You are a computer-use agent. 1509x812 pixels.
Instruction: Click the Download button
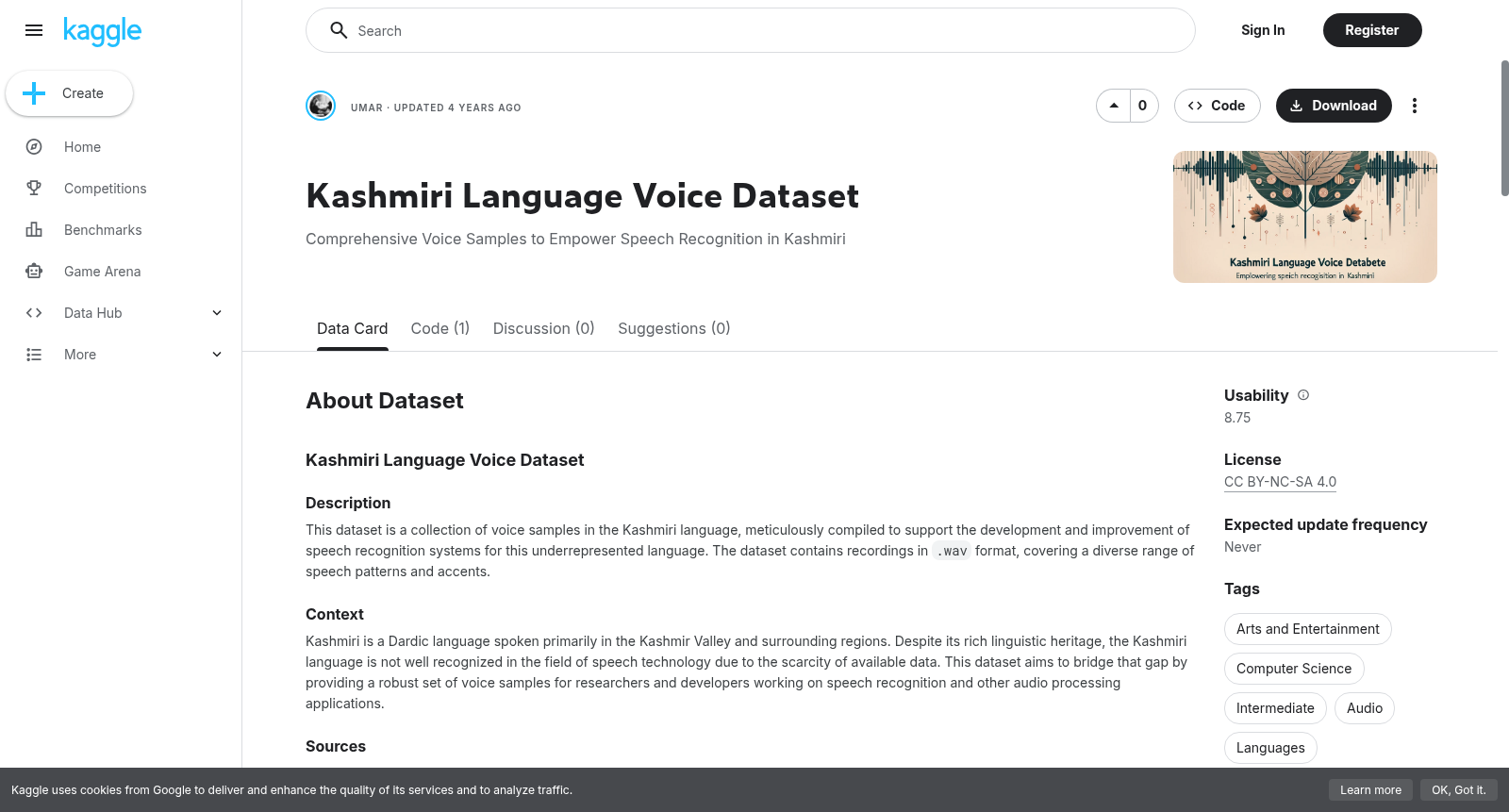pyautogui.click(x=1334, y=106)
